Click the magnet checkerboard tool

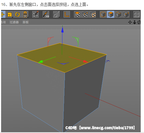pyautogui.click(x=25, y=14)
